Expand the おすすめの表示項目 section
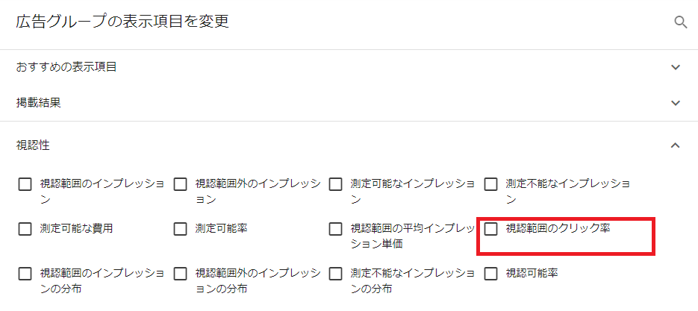Image resolution: width=698 pixels, height=311 pixels. click(676, 67)
